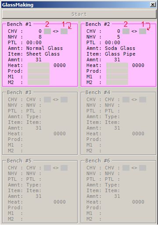Click the Heat bar in Bench #2

point(117,65)
